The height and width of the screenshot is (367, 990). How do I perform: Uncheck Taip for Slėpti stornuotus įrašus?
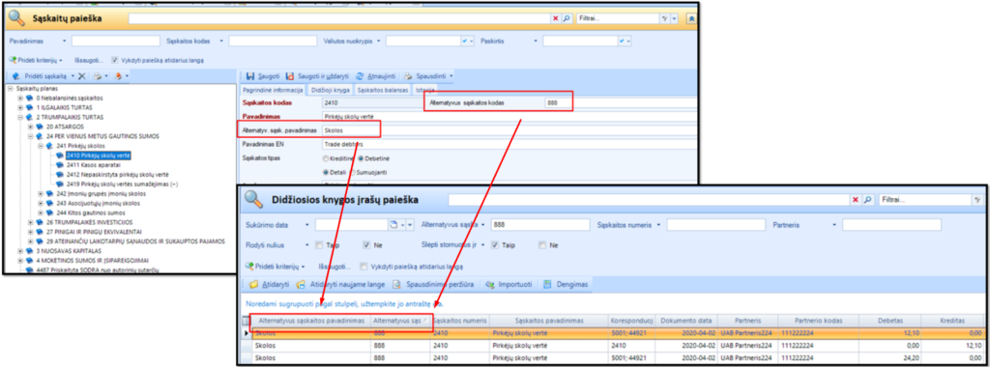coord(495,244)
